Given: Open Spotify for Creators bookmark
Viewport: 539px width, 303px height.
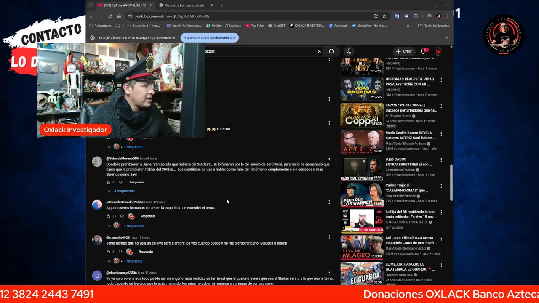Looking at the screenshot, I should (x=184, y=26).
